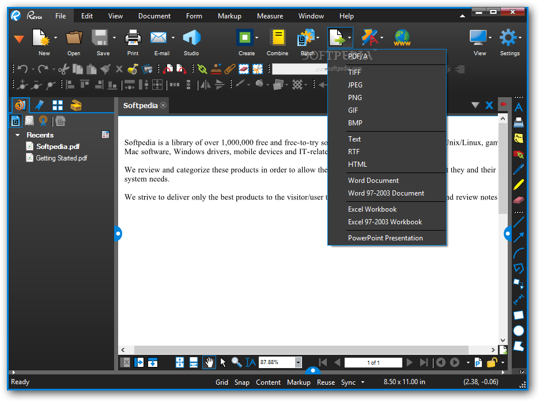
Task: Open the zoom percentage dropdown
Action: [299, 362]
